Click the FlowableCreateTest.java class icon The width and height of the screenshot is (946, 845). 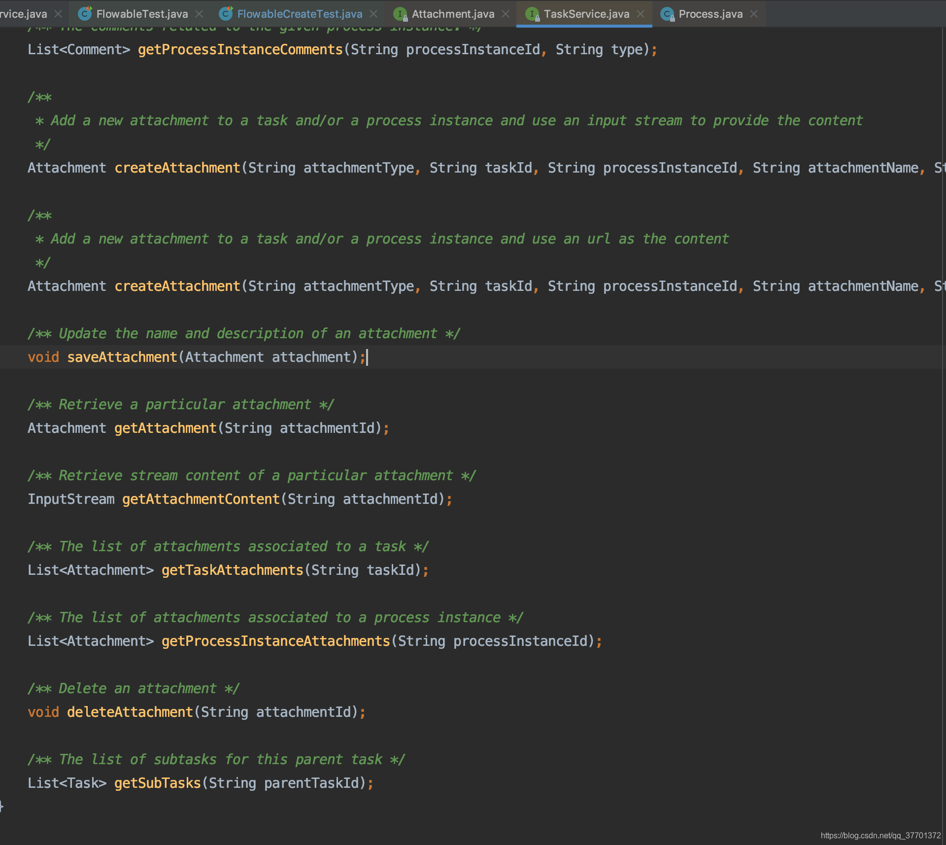(226, 14)
